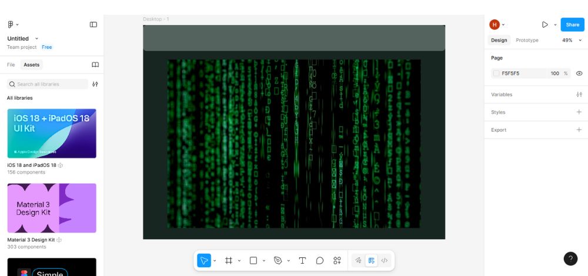Viewport: 588px width, 276px height.
Task: Switch to the Design tab
Action: tap(499, 40)
